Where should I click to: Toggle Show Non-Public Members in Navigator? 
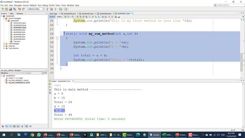(x=14, y=126)
